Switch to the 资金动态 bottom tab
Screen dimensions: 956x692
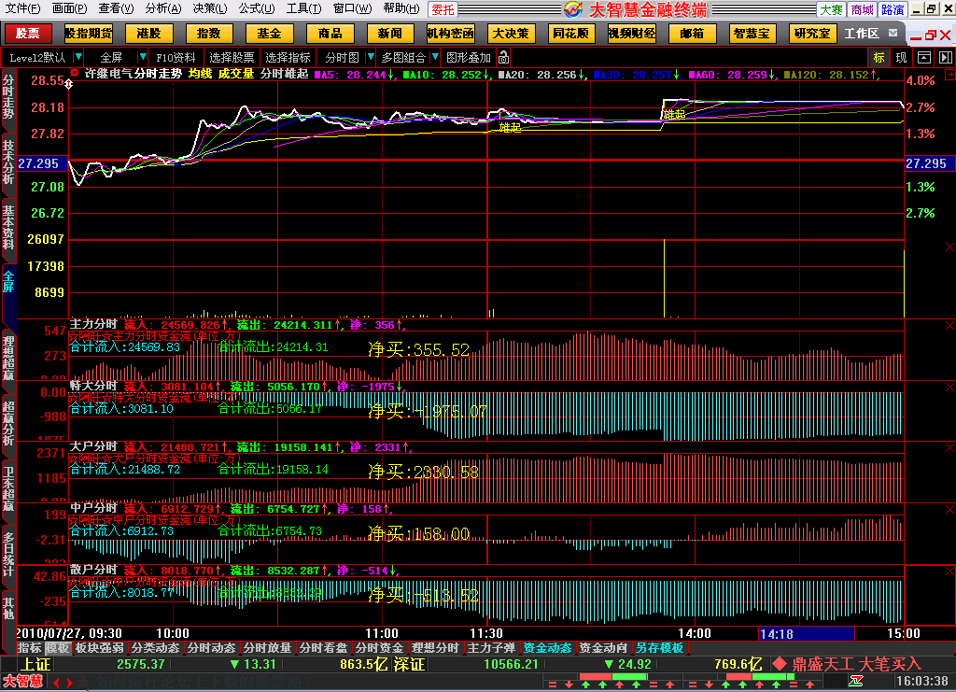point(547,648)
